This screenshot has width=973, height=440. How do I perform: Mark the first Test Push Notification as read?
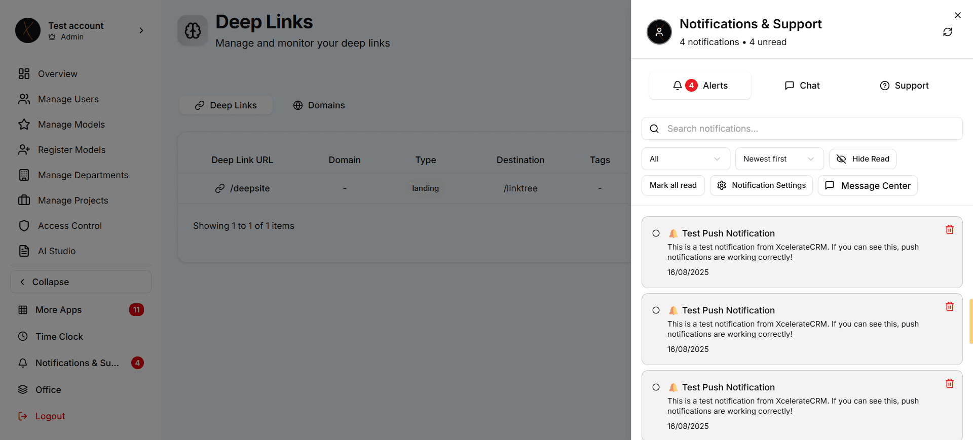coord(656,233)
